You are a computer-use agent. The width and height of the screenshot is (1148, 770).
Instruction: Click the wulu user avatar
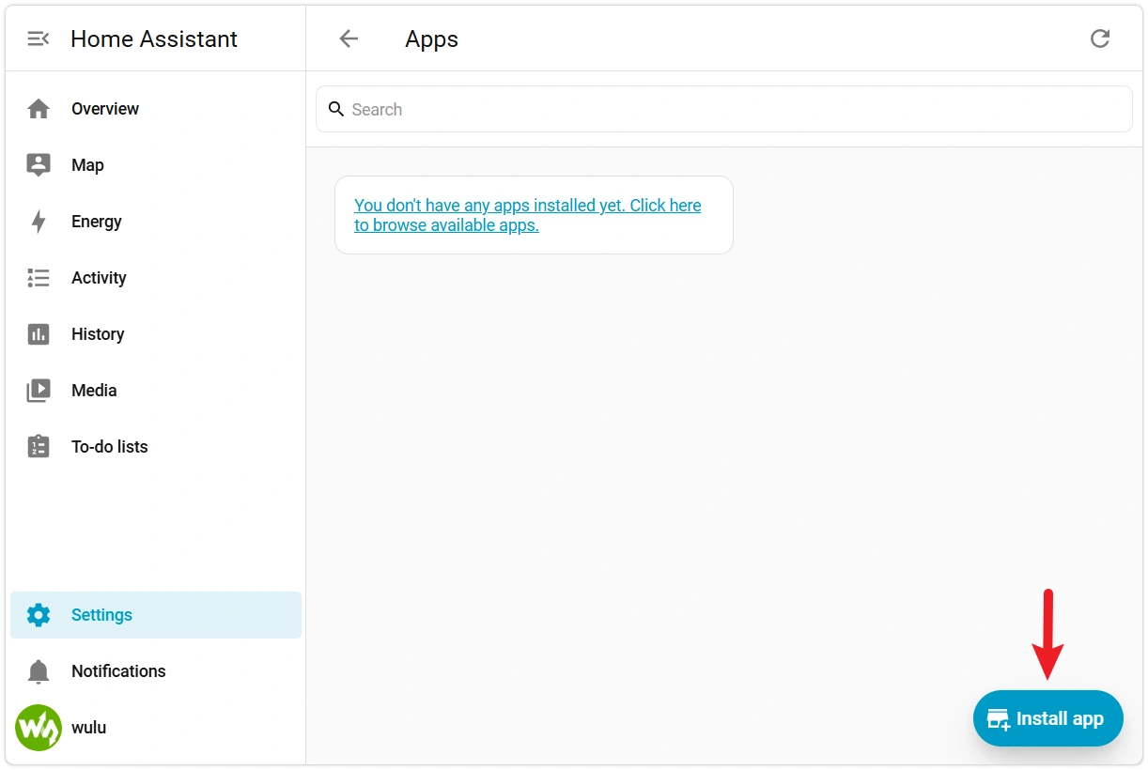coord(39,728)
